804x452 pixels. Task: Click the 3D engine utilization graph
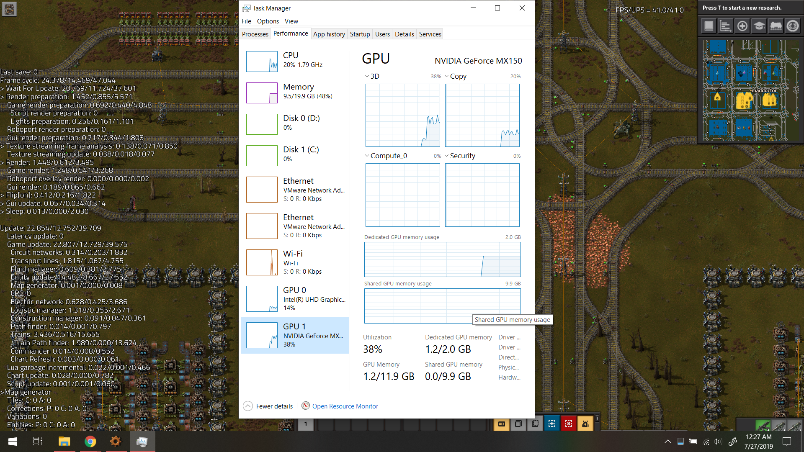click(403, 115)
